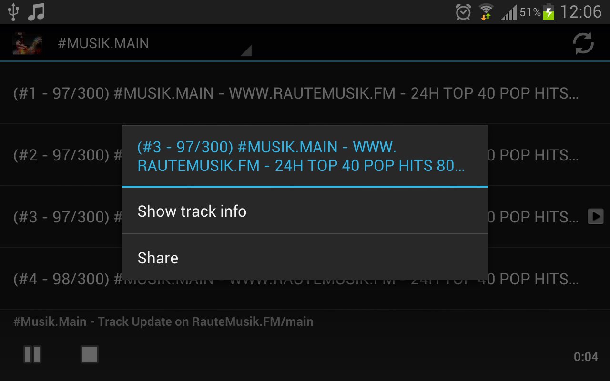Tap the Track Update now-playing text

tap(163, 321)
